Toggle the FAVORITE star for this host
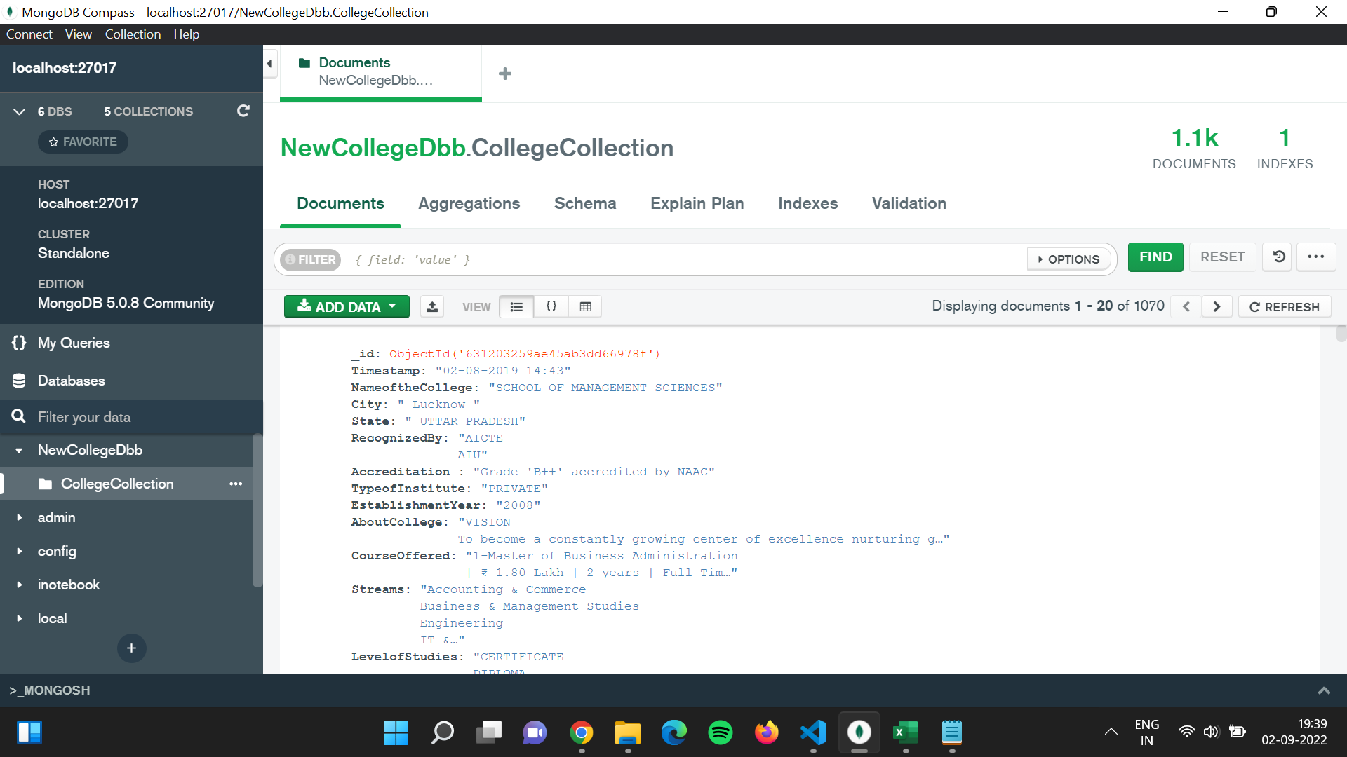This screenshot has width=1347, height=757. point(82,142)
